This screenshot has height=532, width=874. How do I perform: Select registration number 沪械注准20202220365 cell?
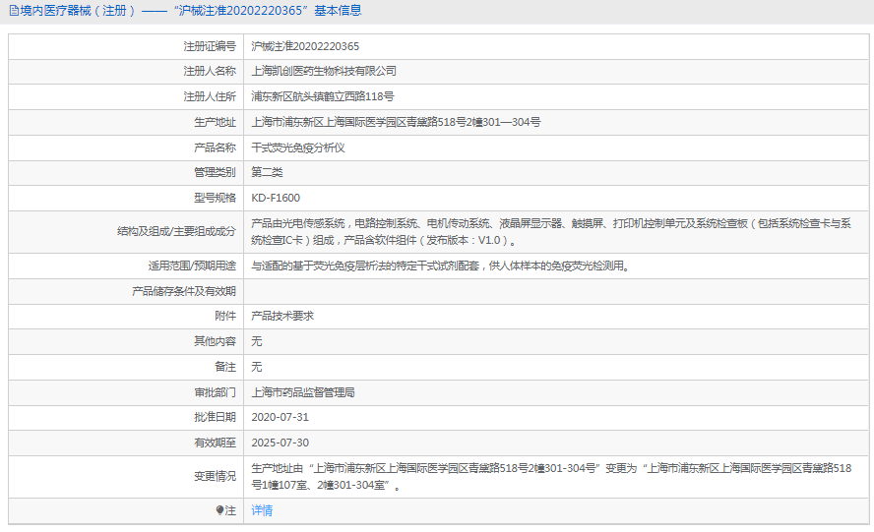click(x=305, y=46)
